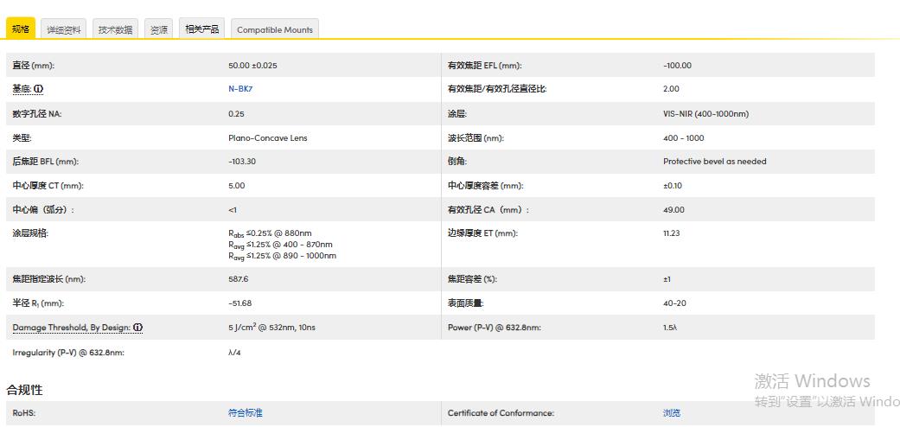This screenshot has width=900, height=427.
Task: Switch to the 规格 tab
Action: click(x=21, y=29)
